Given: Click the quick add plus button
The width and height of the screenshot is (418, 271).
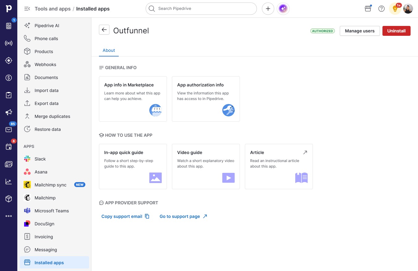Looking at the screenshot, I should click(x=268, y=9).
